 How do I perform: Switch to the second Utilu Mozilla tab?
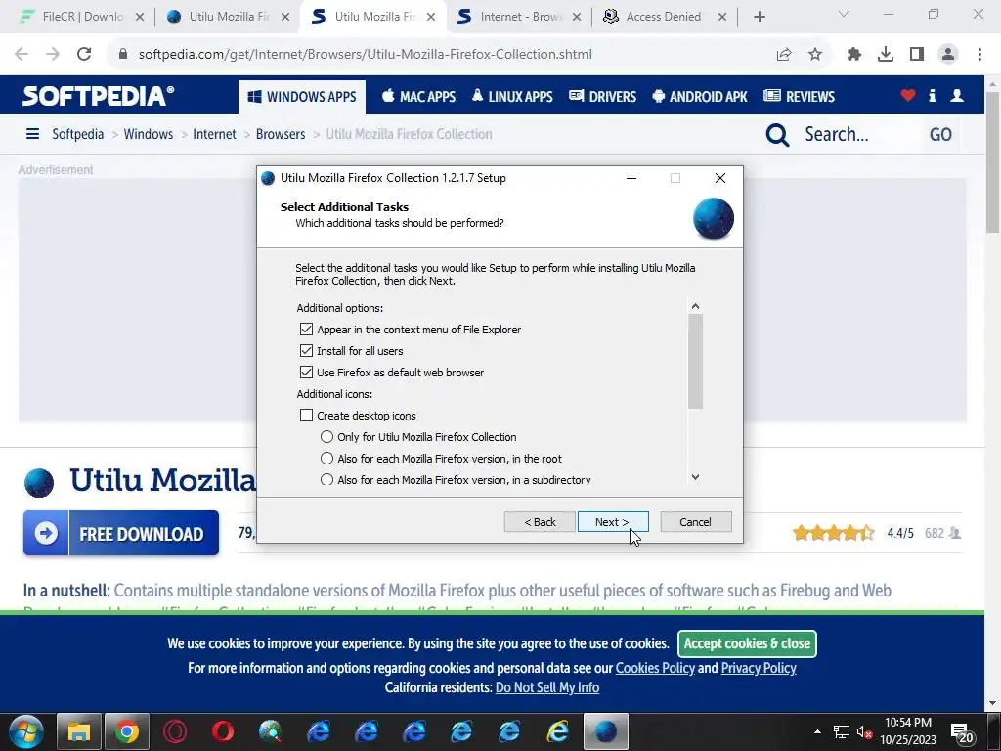pyautogui.click(x=370, y=17)
